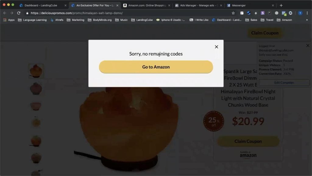
Task: Expand the Language Learning bookmarks folder
Action: coord(32,20)
